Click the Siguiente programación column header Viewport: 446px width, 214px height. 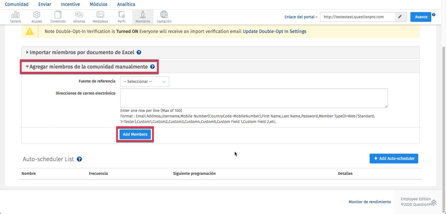(194, 174)
